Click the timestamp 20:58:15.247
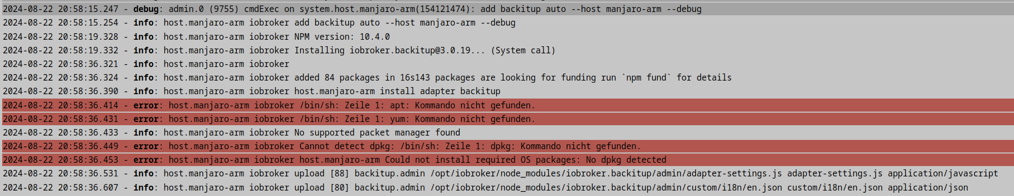1014x196 pixels. (x=88, y=9)
